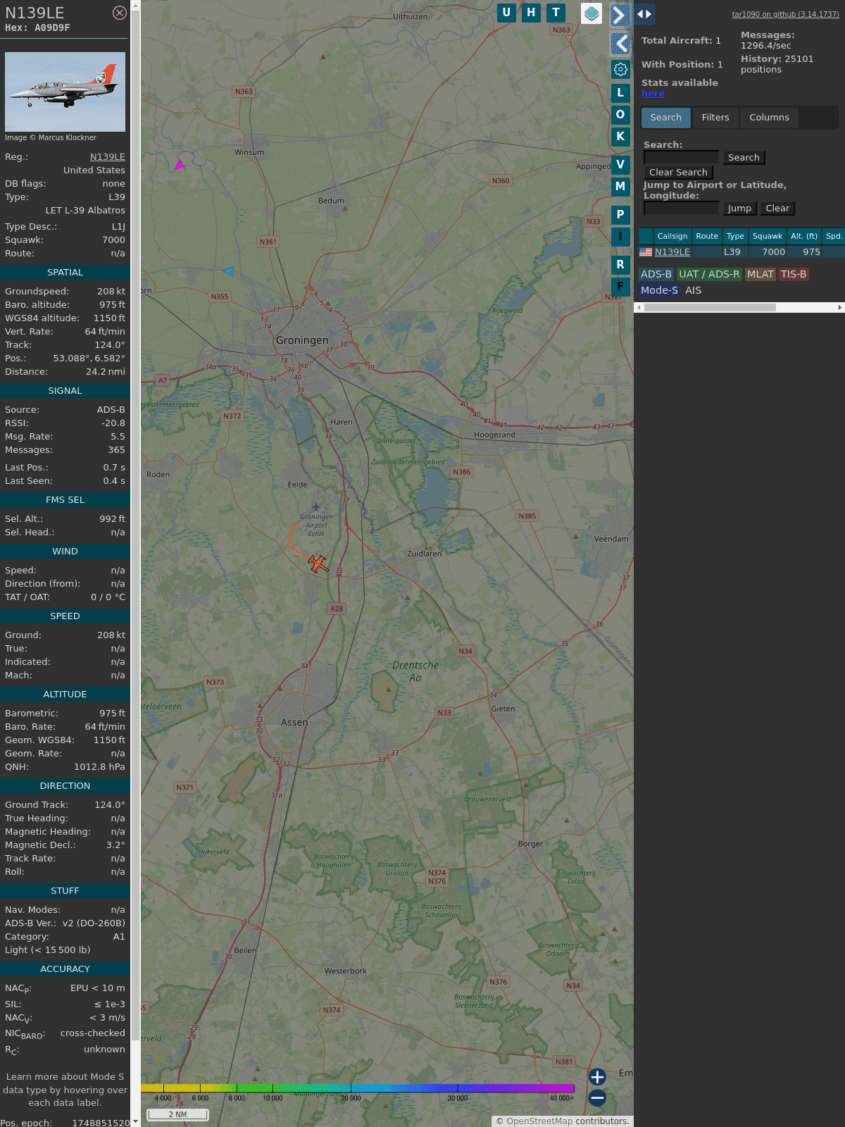This screenshot has width=845, height=1127.
Task: Toggle the O map button
Action: click(620, 114)
